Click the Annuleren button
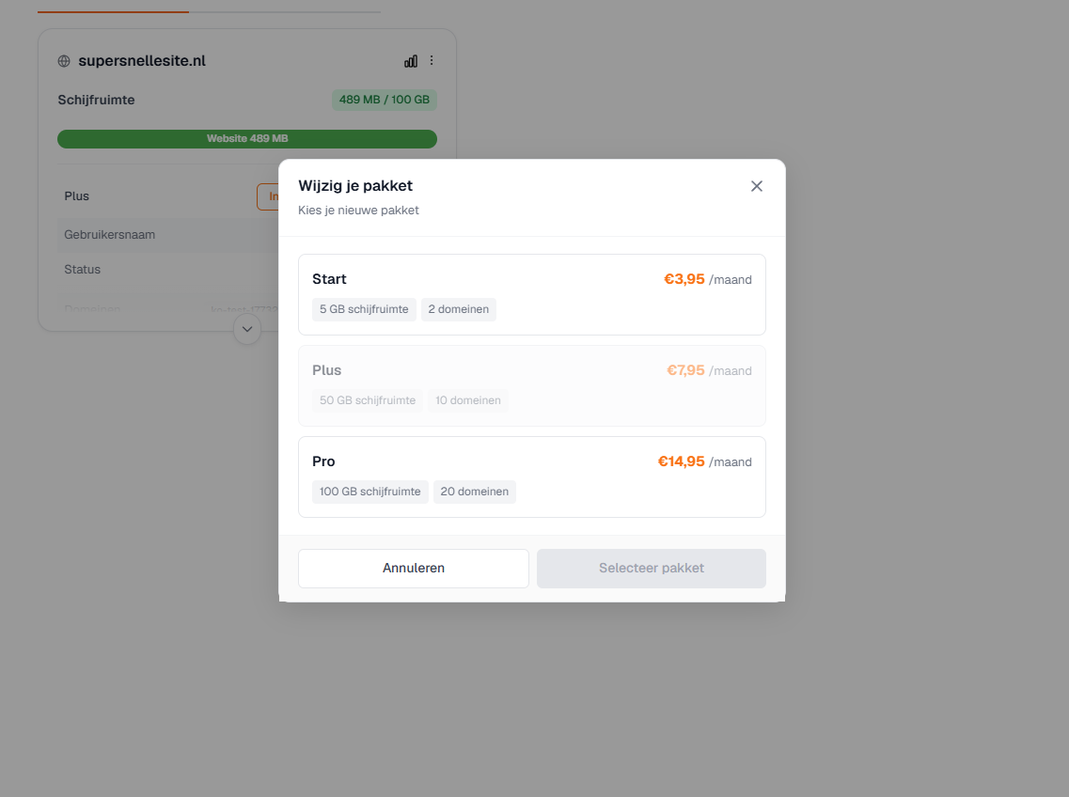This screenshot has width=1069, height=797. tap(413, 568)
